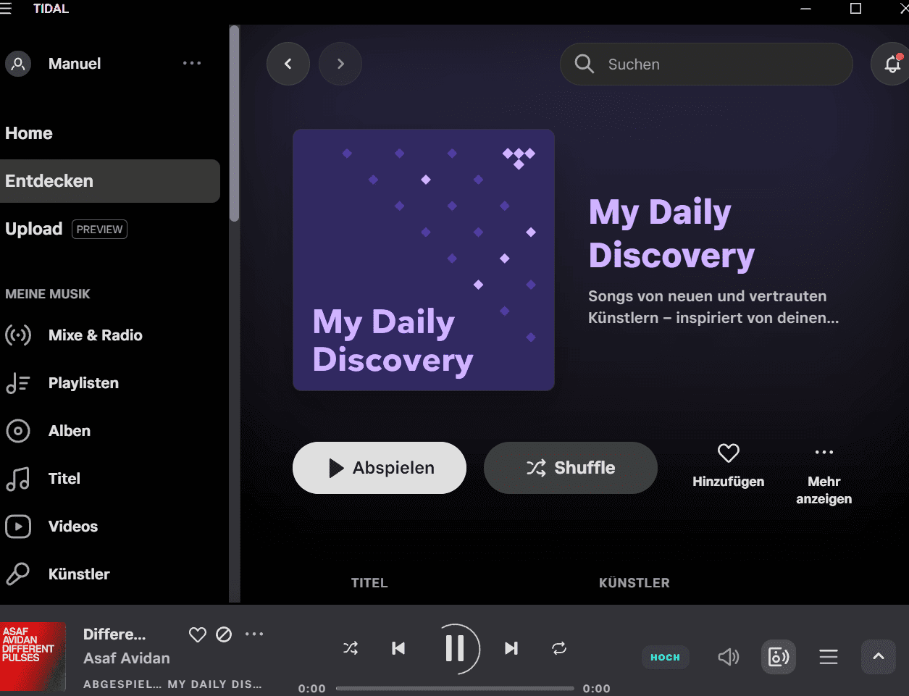Open Manuel profile avatar

click(18, 64)
